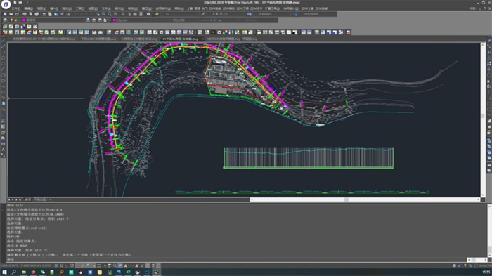Screen dimensions: 492x276
Task: Open the layer properties manager icon
Action: pos(5,20)
